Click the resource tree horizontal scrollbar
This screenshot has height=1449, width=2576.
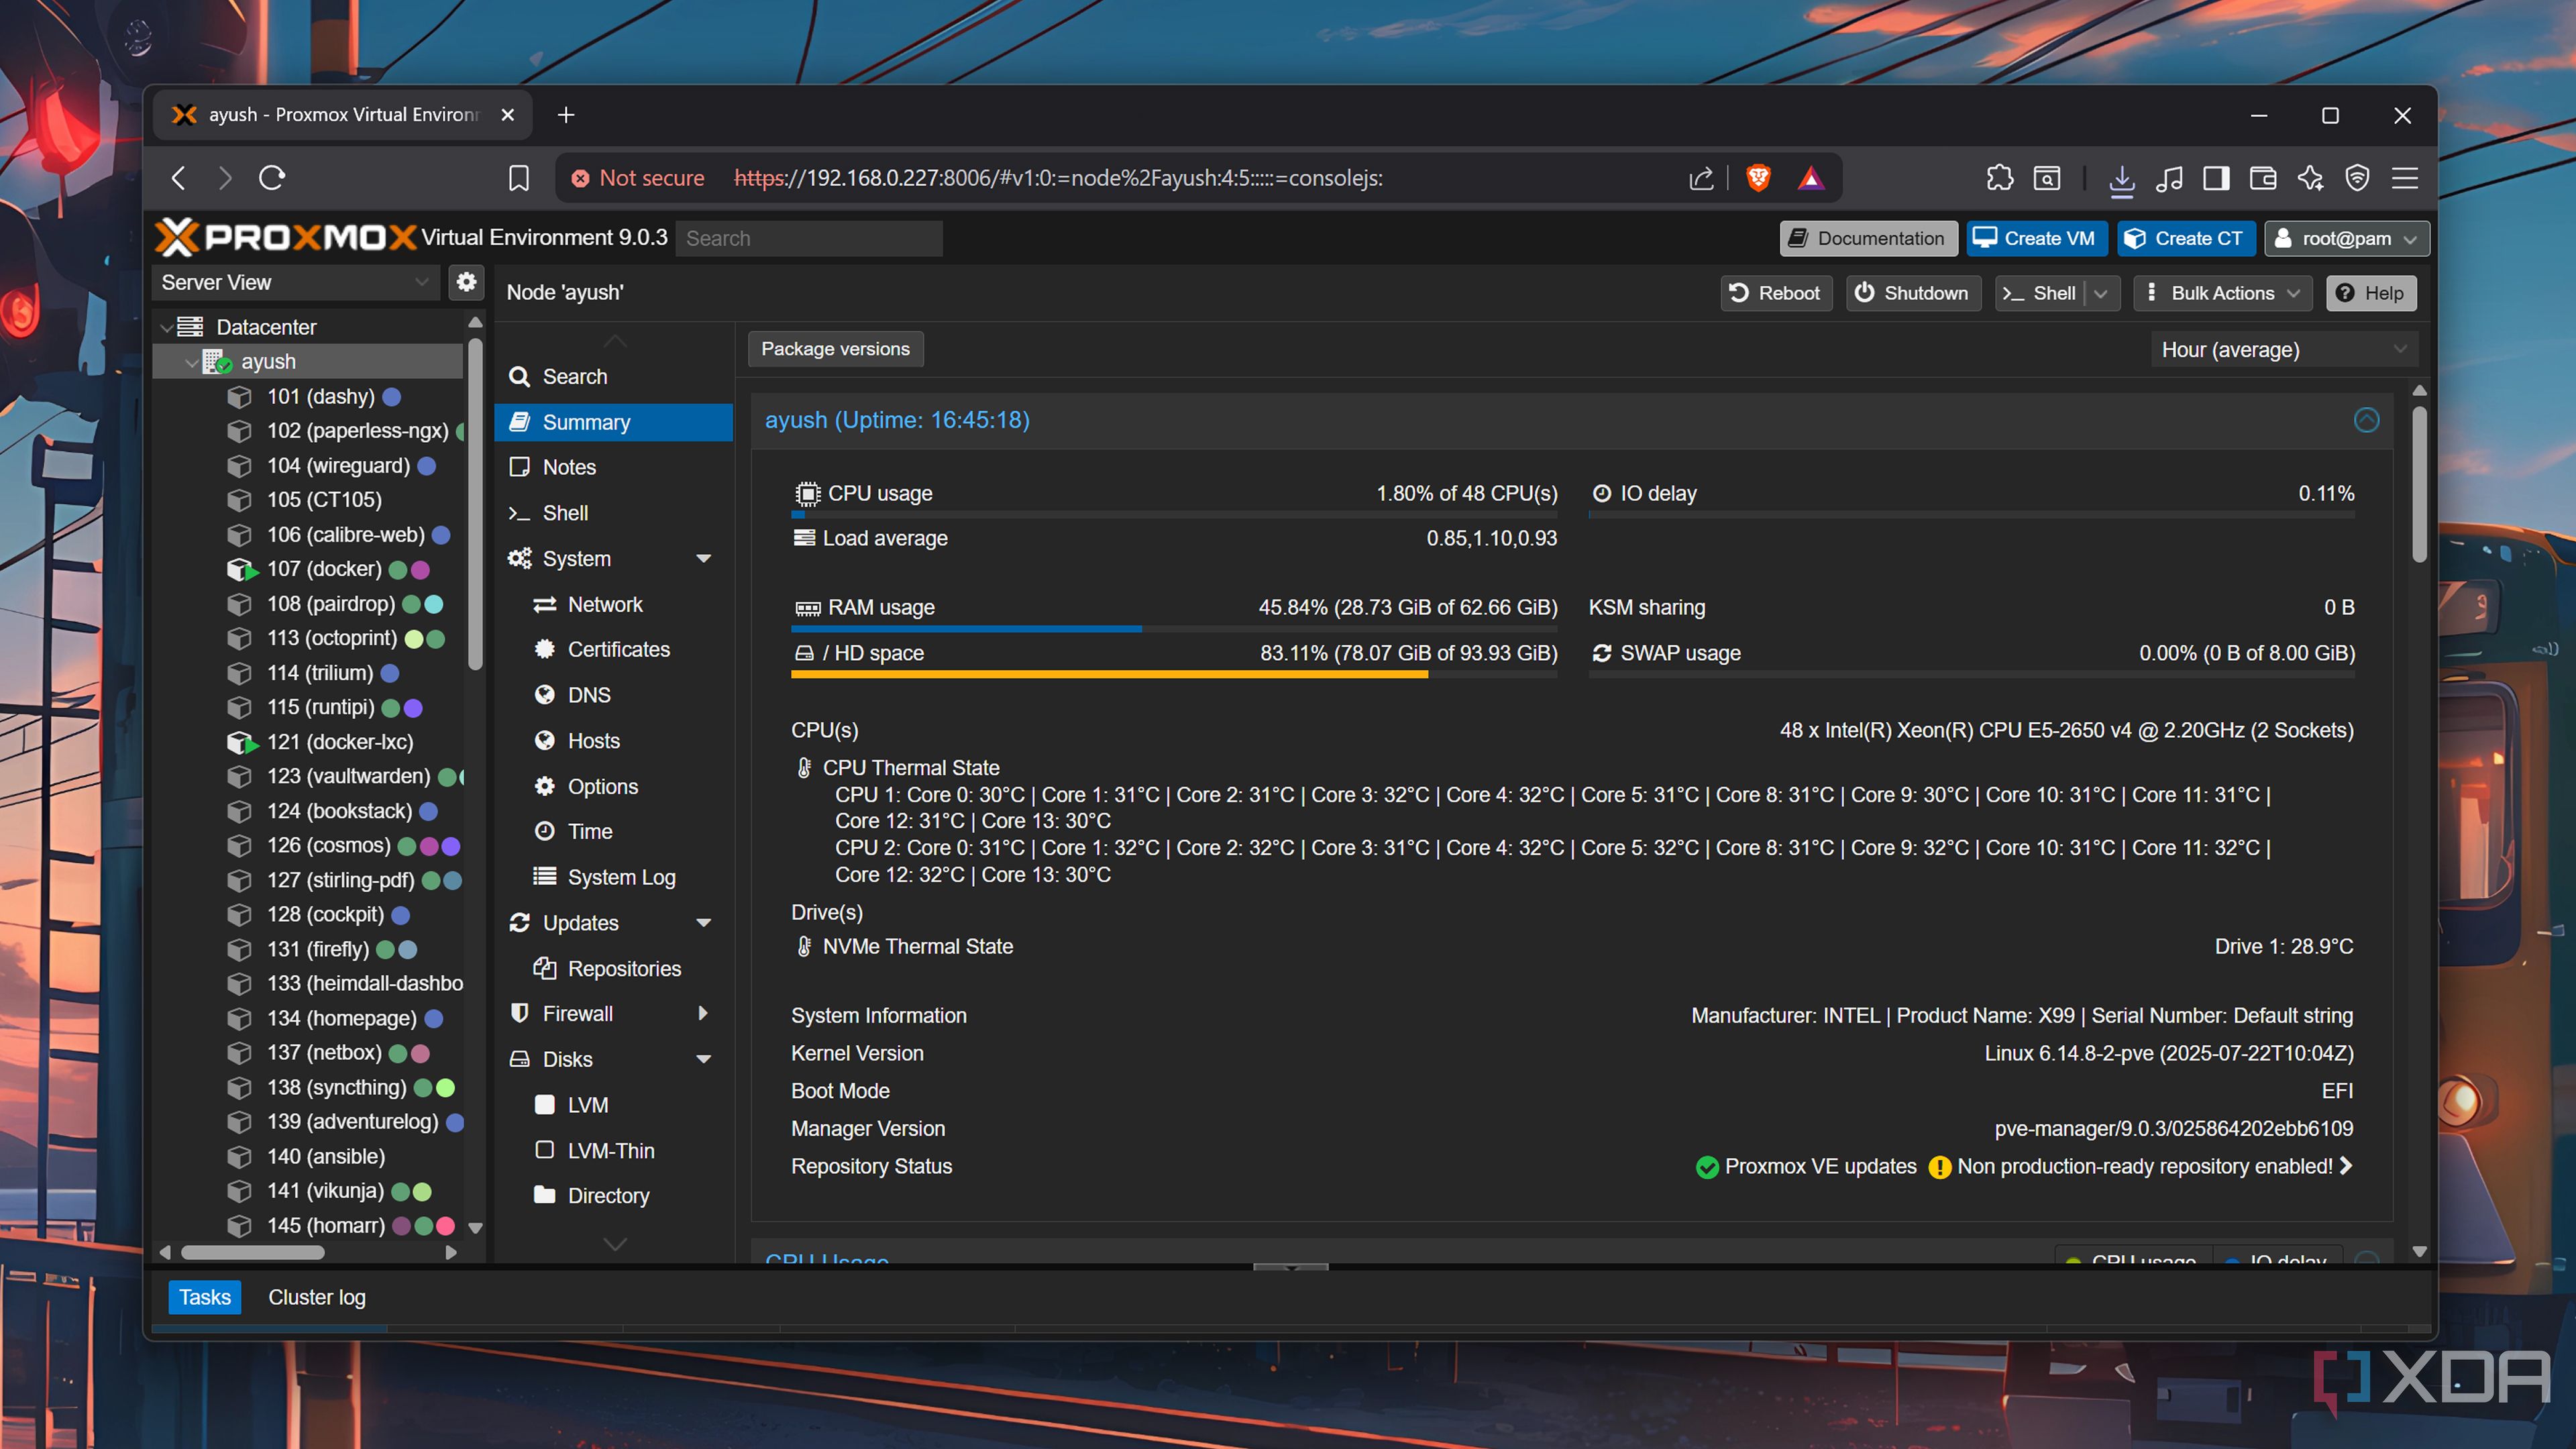(x=252, y=1252)
